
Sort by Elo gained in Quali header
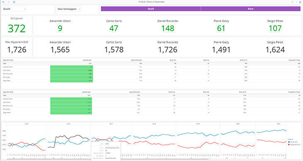point(294,60)
